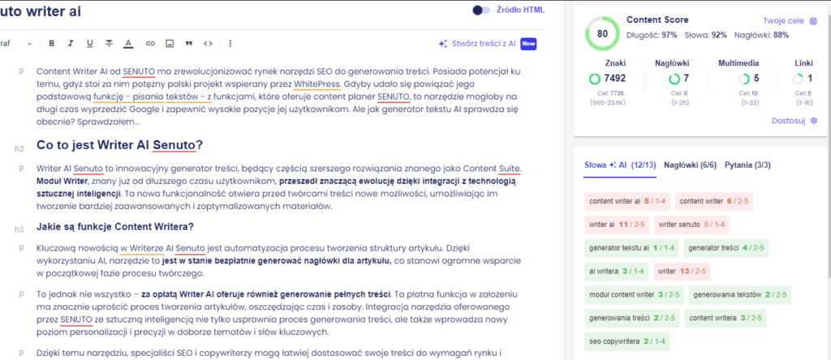The image size is (831, 360).
Task: Click the New badge beside AI button
Action: [528, 44]
